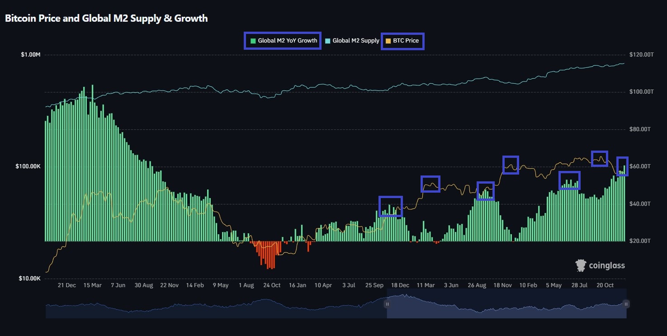Click the coinglass logo icon watermark

coord(581,265)
